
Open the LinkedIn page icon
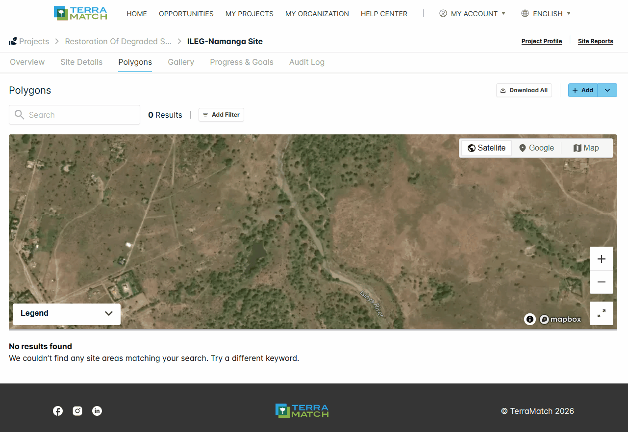(x=97, y=411)
